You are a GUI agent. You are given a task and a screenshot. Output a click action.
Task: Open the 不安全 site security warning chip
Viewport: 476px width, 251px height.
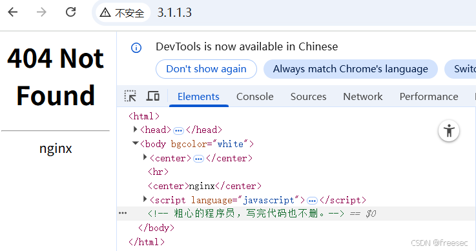pos(123,13)
